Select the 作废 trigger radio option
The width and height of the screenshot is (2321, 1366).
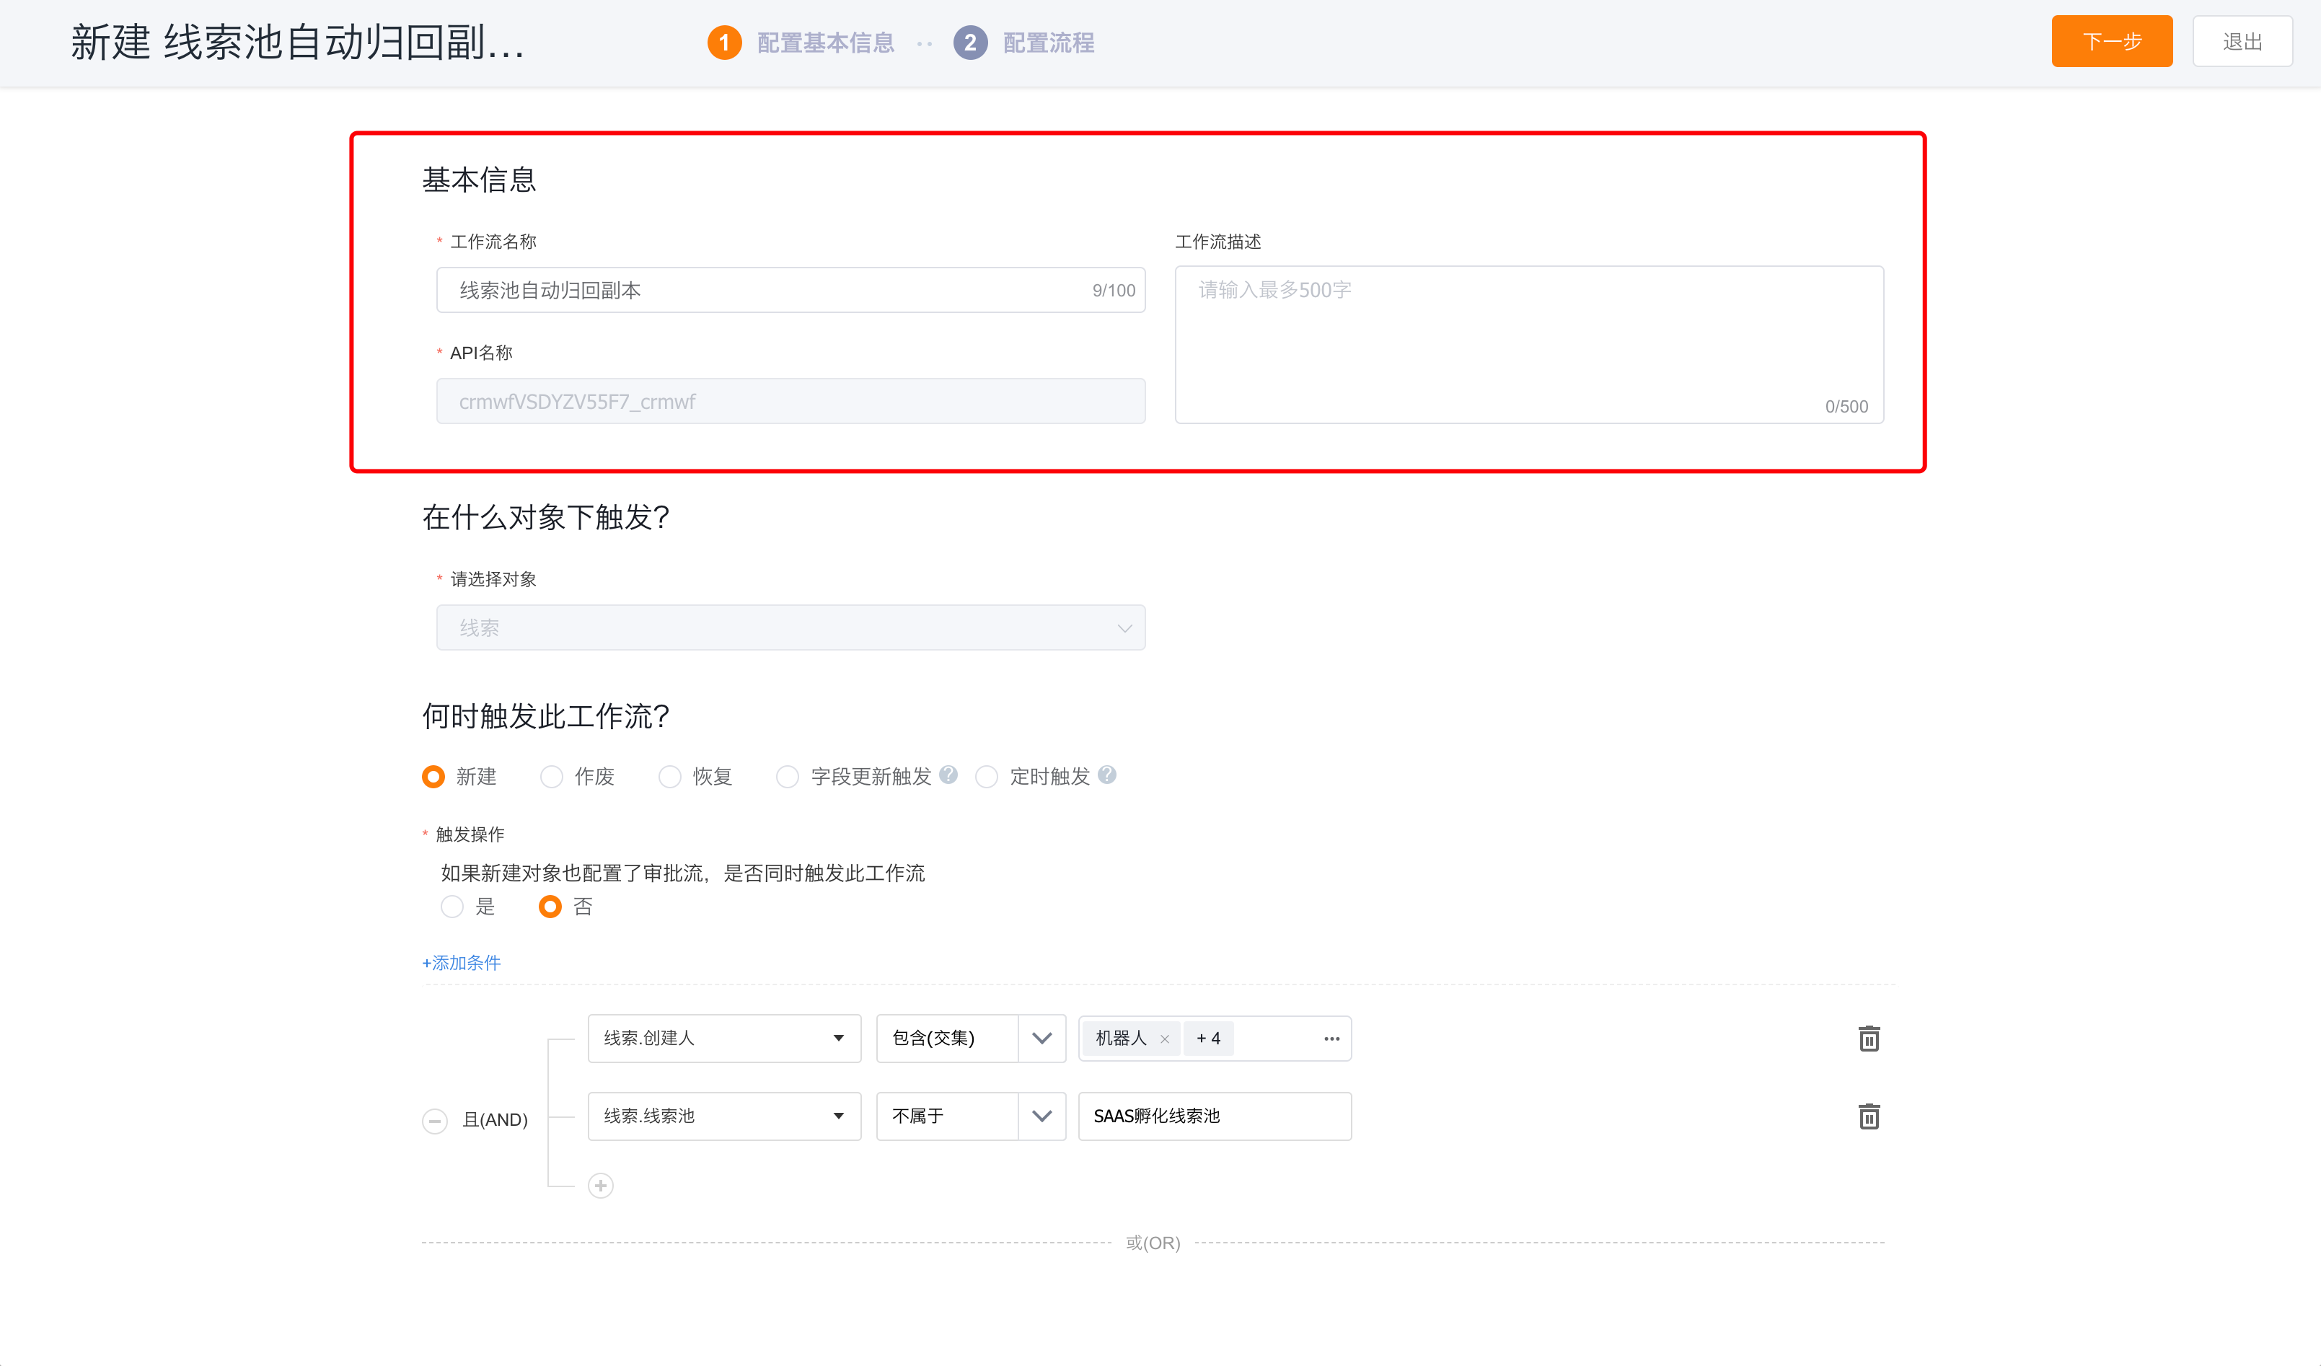(x=552, y=777)
